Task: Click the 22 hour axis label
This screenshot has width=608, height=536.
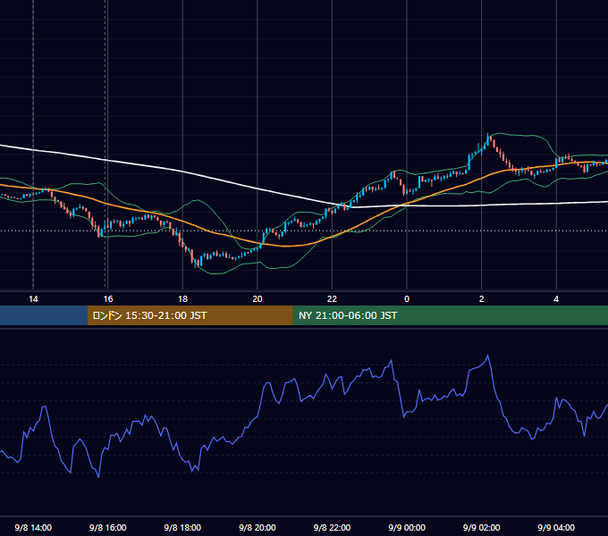Action: pos(332,299)
